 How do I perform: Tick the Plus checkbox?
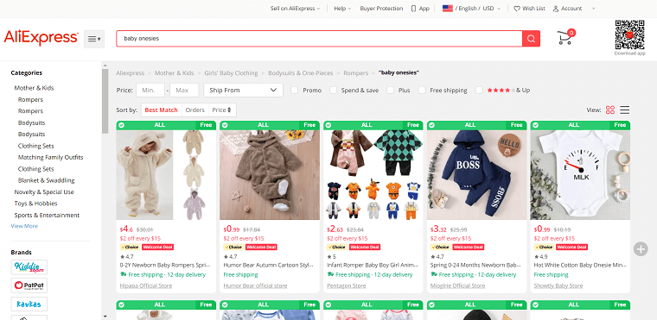[391, 90]
